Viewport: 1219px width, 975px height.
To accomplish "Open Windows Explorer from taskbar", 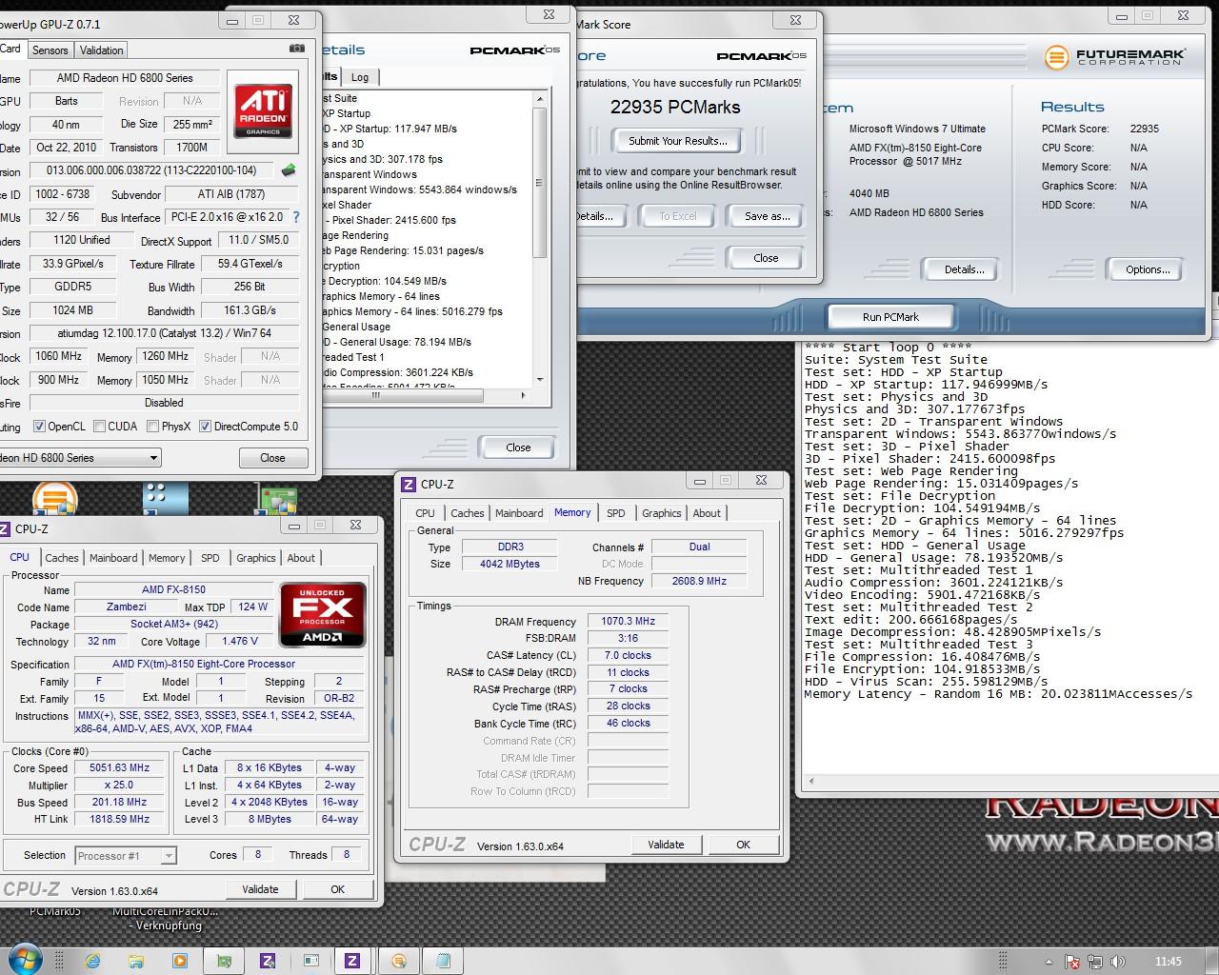I will pyautogui.click(x=136, y=961).
